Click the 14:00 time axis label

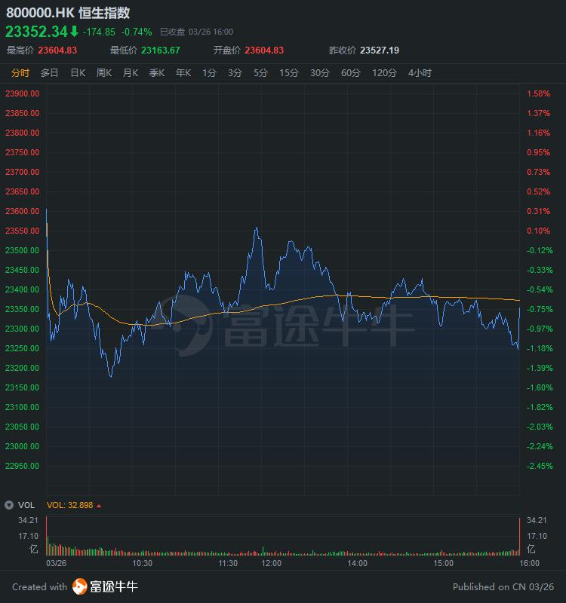pos(357,563)
